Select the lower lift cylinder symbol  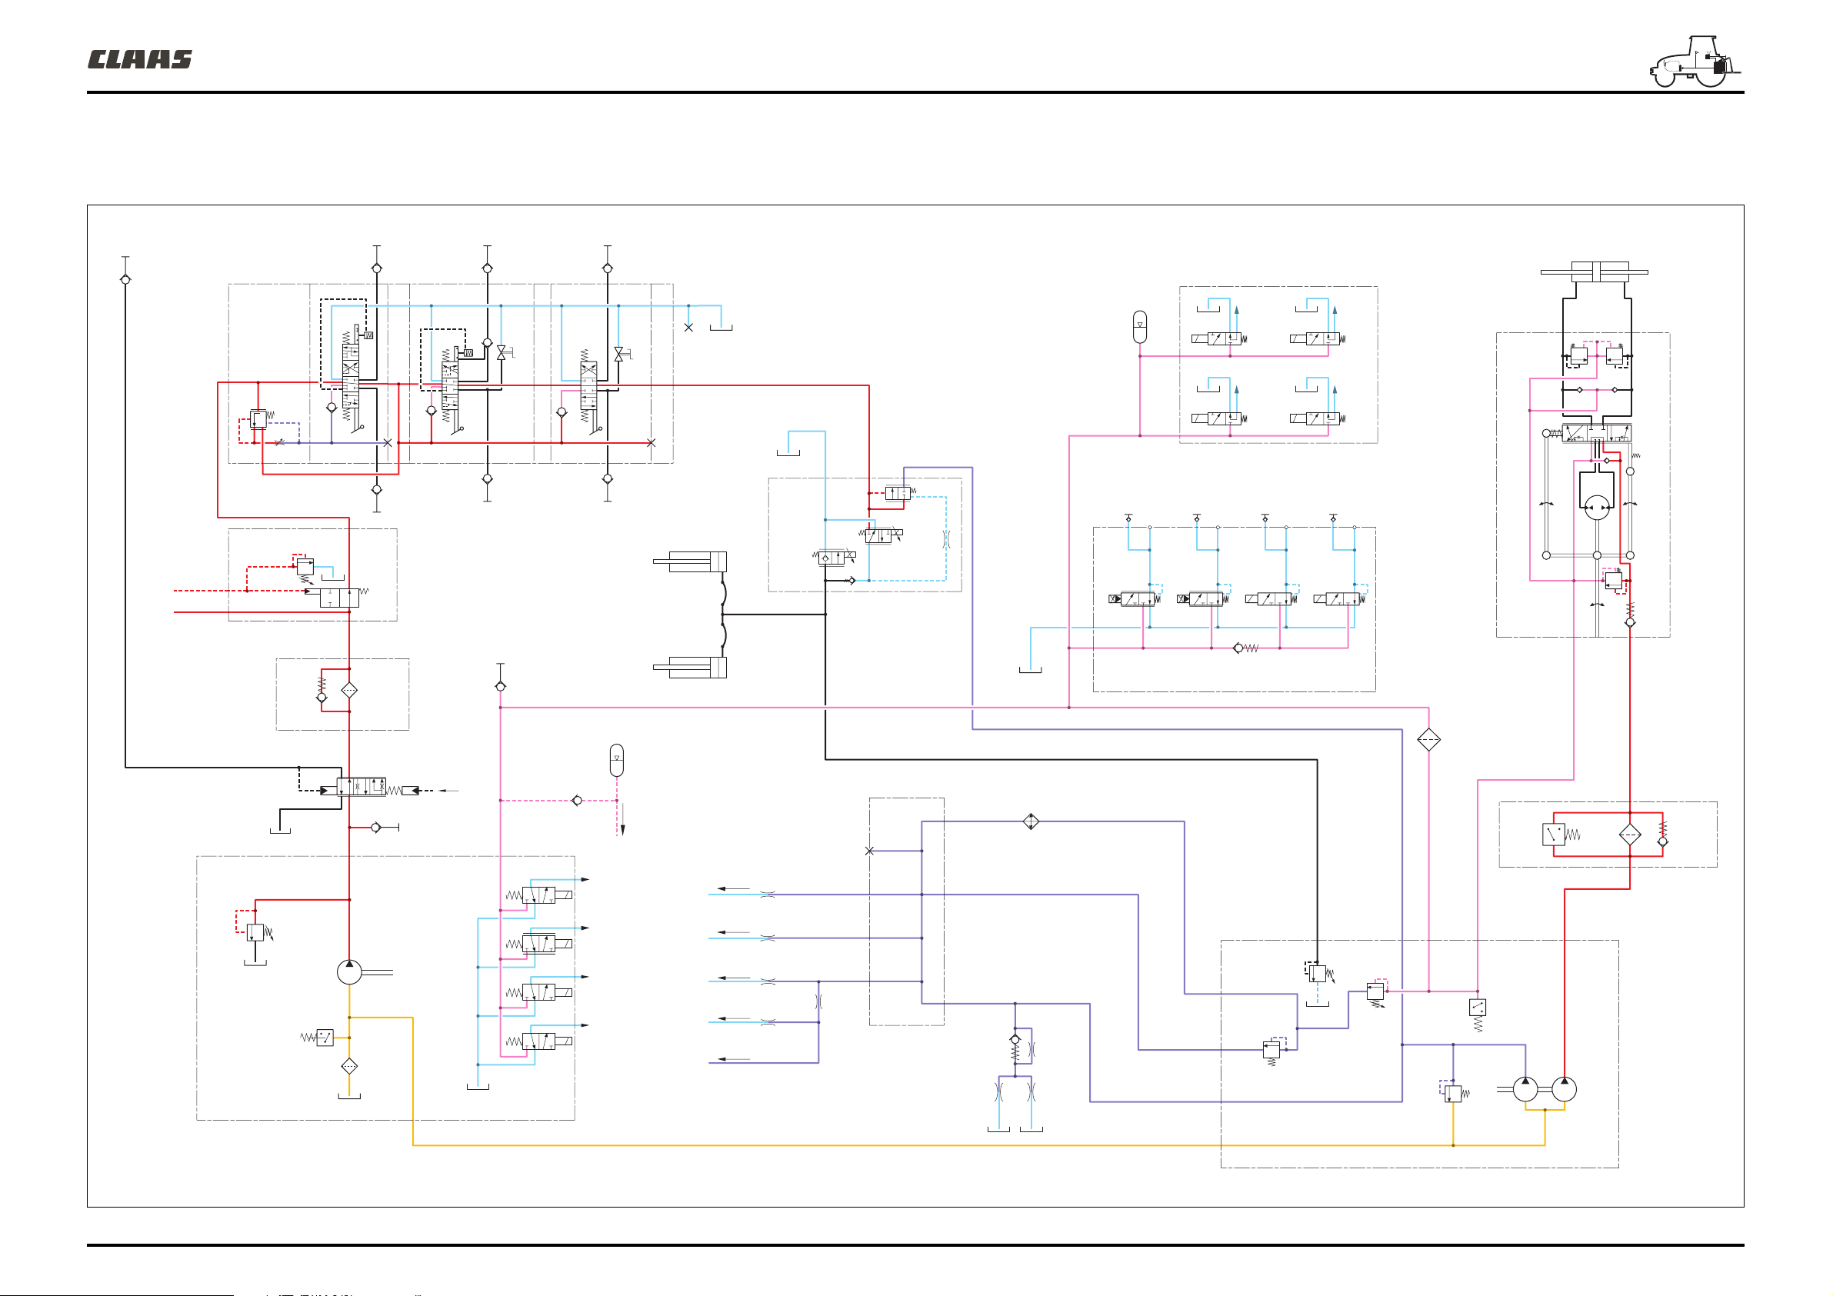(x=690, y=667)
